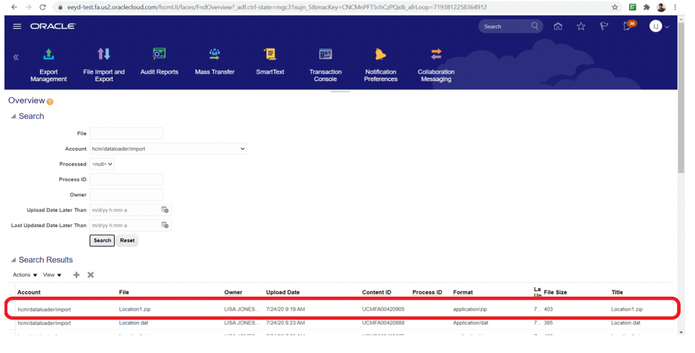Click the Oracle home icon

(558, 27)
